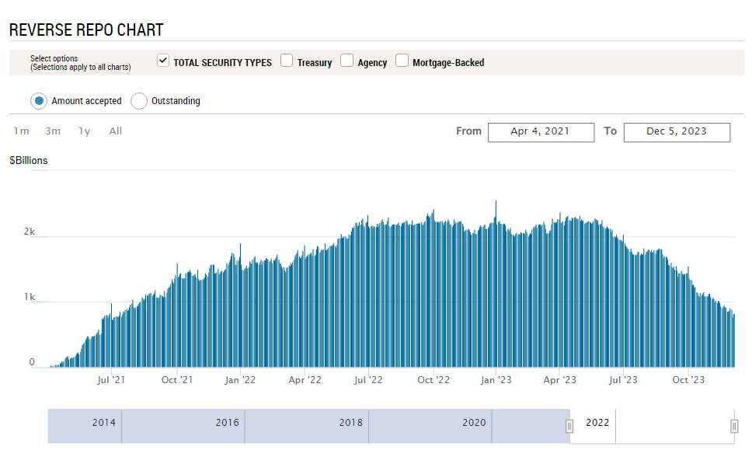The height and width of the screenshot is (450, 752).
Task: Click the 2k y-axis label
Action: [x=30, y=232]
